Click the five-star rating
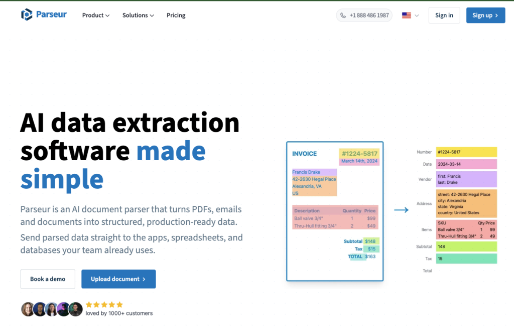 tap(104, 304)
